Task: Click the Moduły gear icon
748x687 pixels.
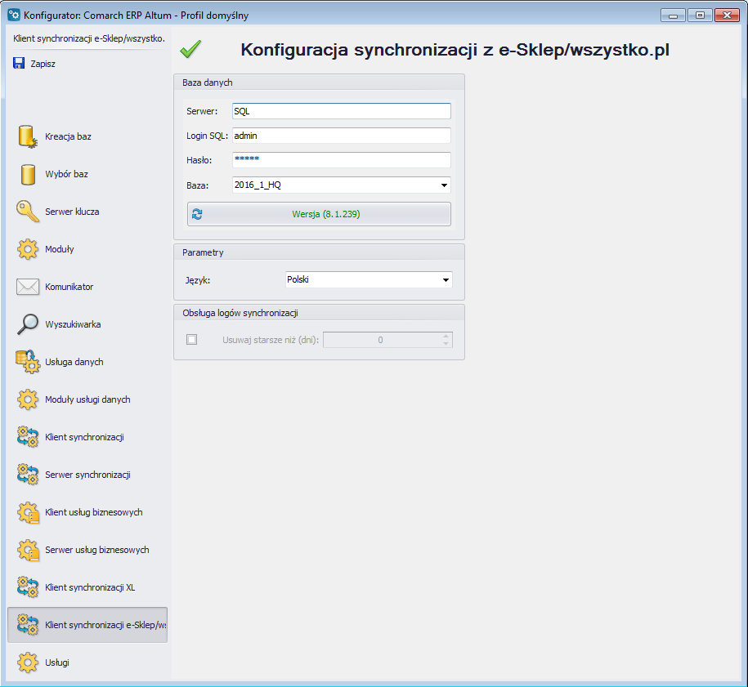Action: 28,249
